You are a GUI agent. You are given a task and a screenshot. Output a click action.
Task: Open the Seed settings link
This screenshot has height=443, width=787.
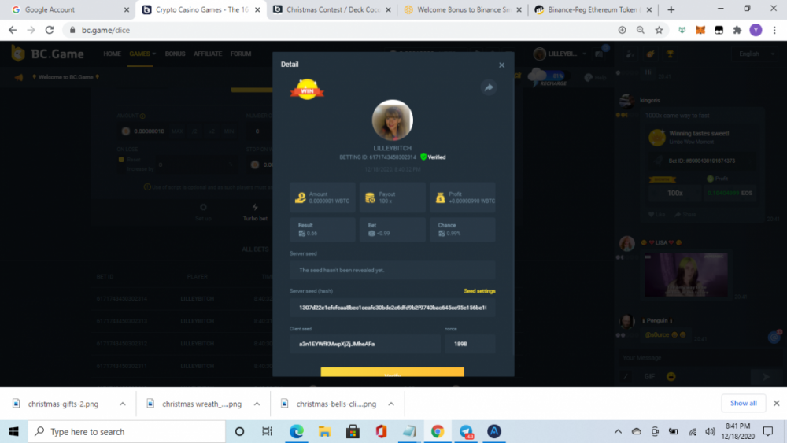tap(479, 291)
